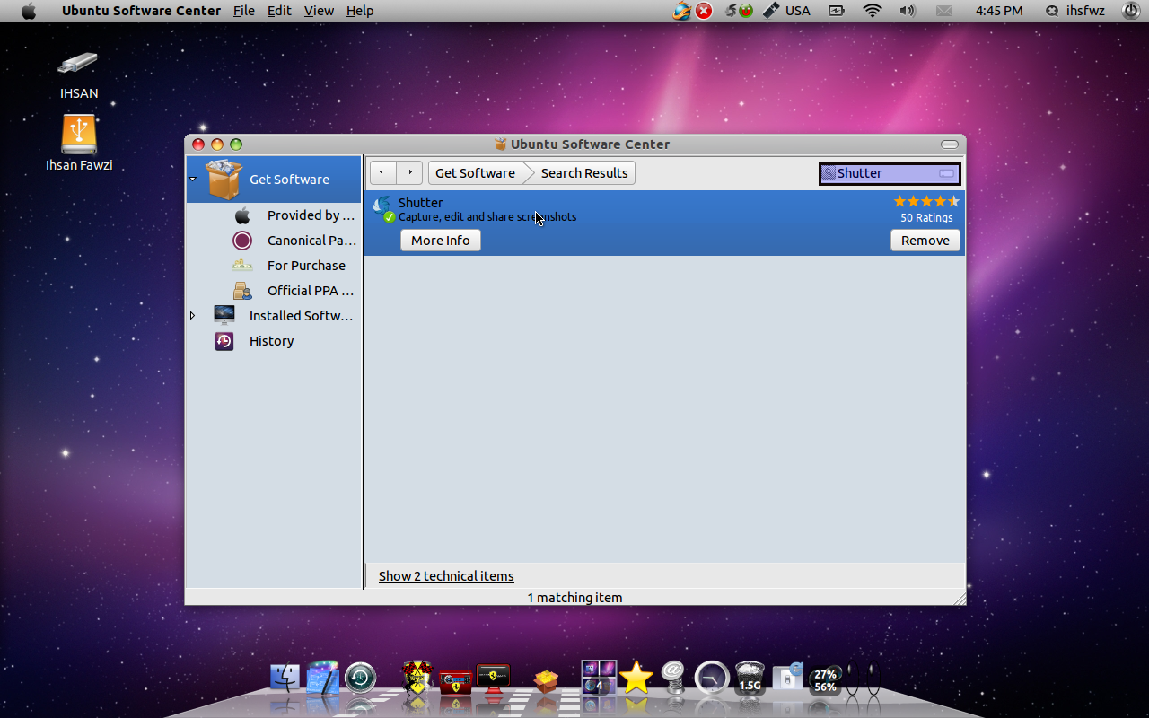Image resolution: width=1149 pixels, height=718 pixels.
Task: Click the red X tray icon
Action: pyautogui.click(x=705, y=11)
